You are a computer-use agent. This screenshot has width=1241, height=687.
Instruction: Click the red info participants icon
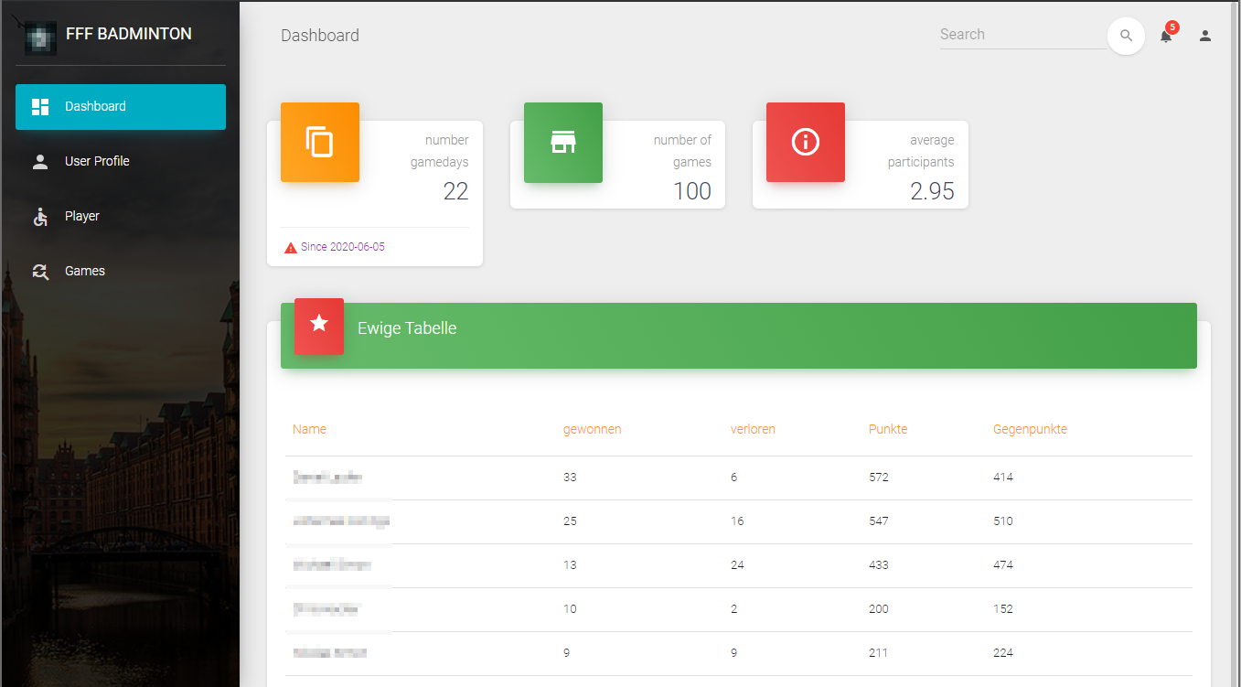(x=805, y=143)
